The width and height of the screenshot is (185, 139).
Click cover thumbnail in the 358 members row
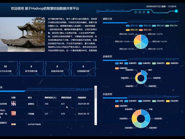pyautogui.click(x=14, y=103)
